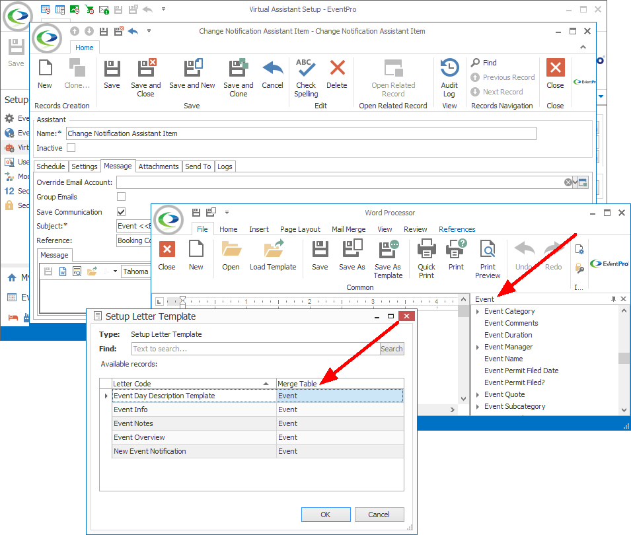Collapse the Assistant Item ribbon
The width and height of the screenshot is (631, 535).
pyautogui.click(x=583, y=47)
